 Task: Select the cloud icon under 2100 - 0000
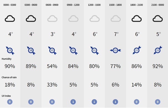[158, 19]
